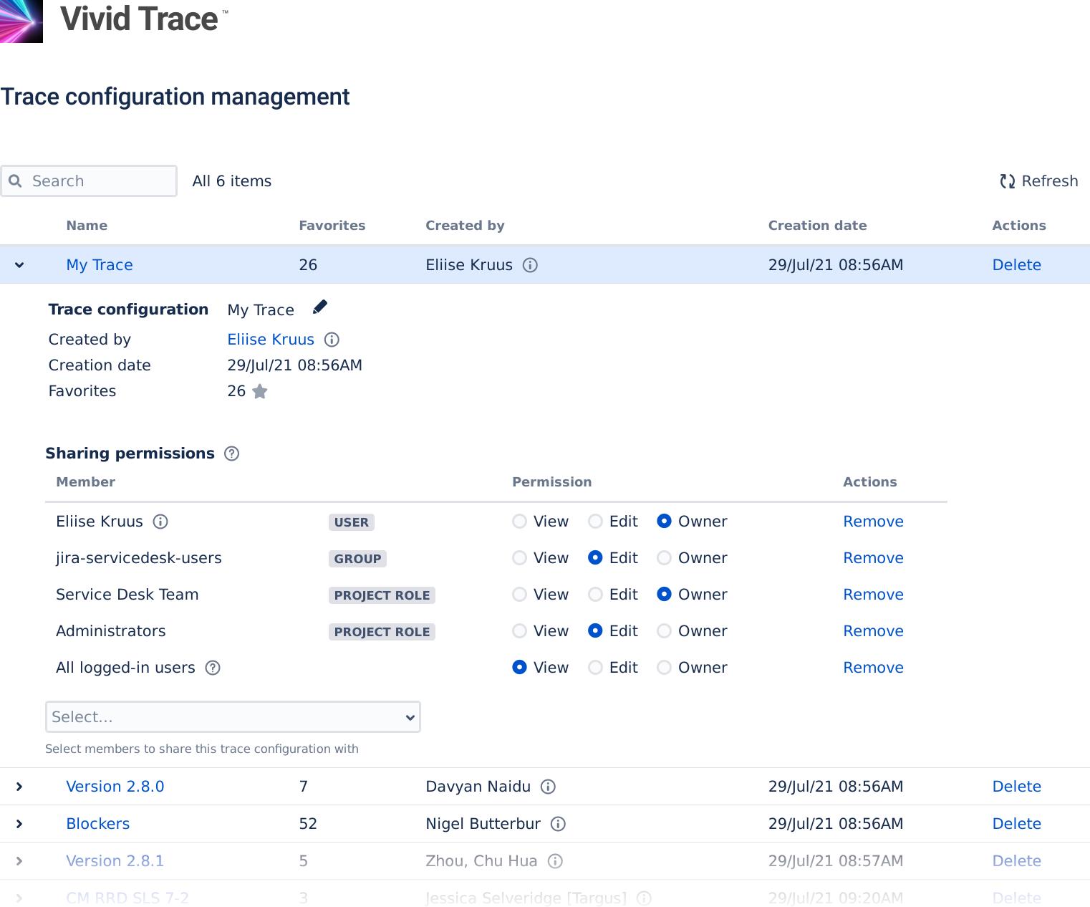Delete the Version 2.8.1 configuration
Viewport: 1090px width, 907px height.
[1017, 861]
